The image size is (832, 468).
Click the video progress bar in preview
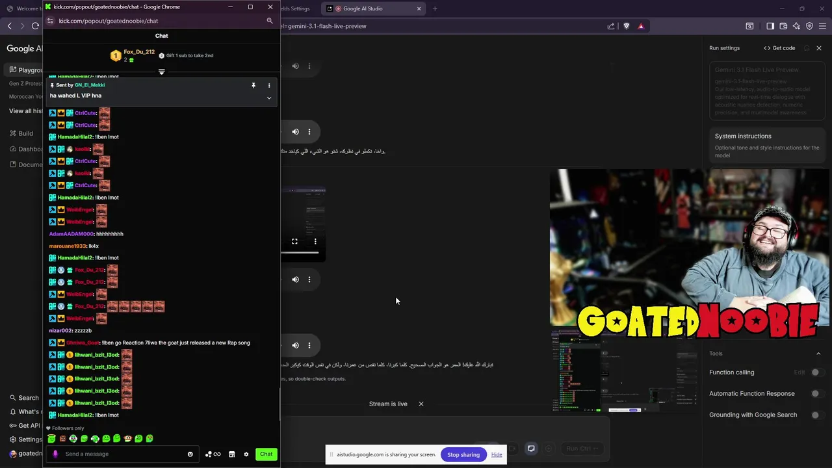tap(300, 253)
